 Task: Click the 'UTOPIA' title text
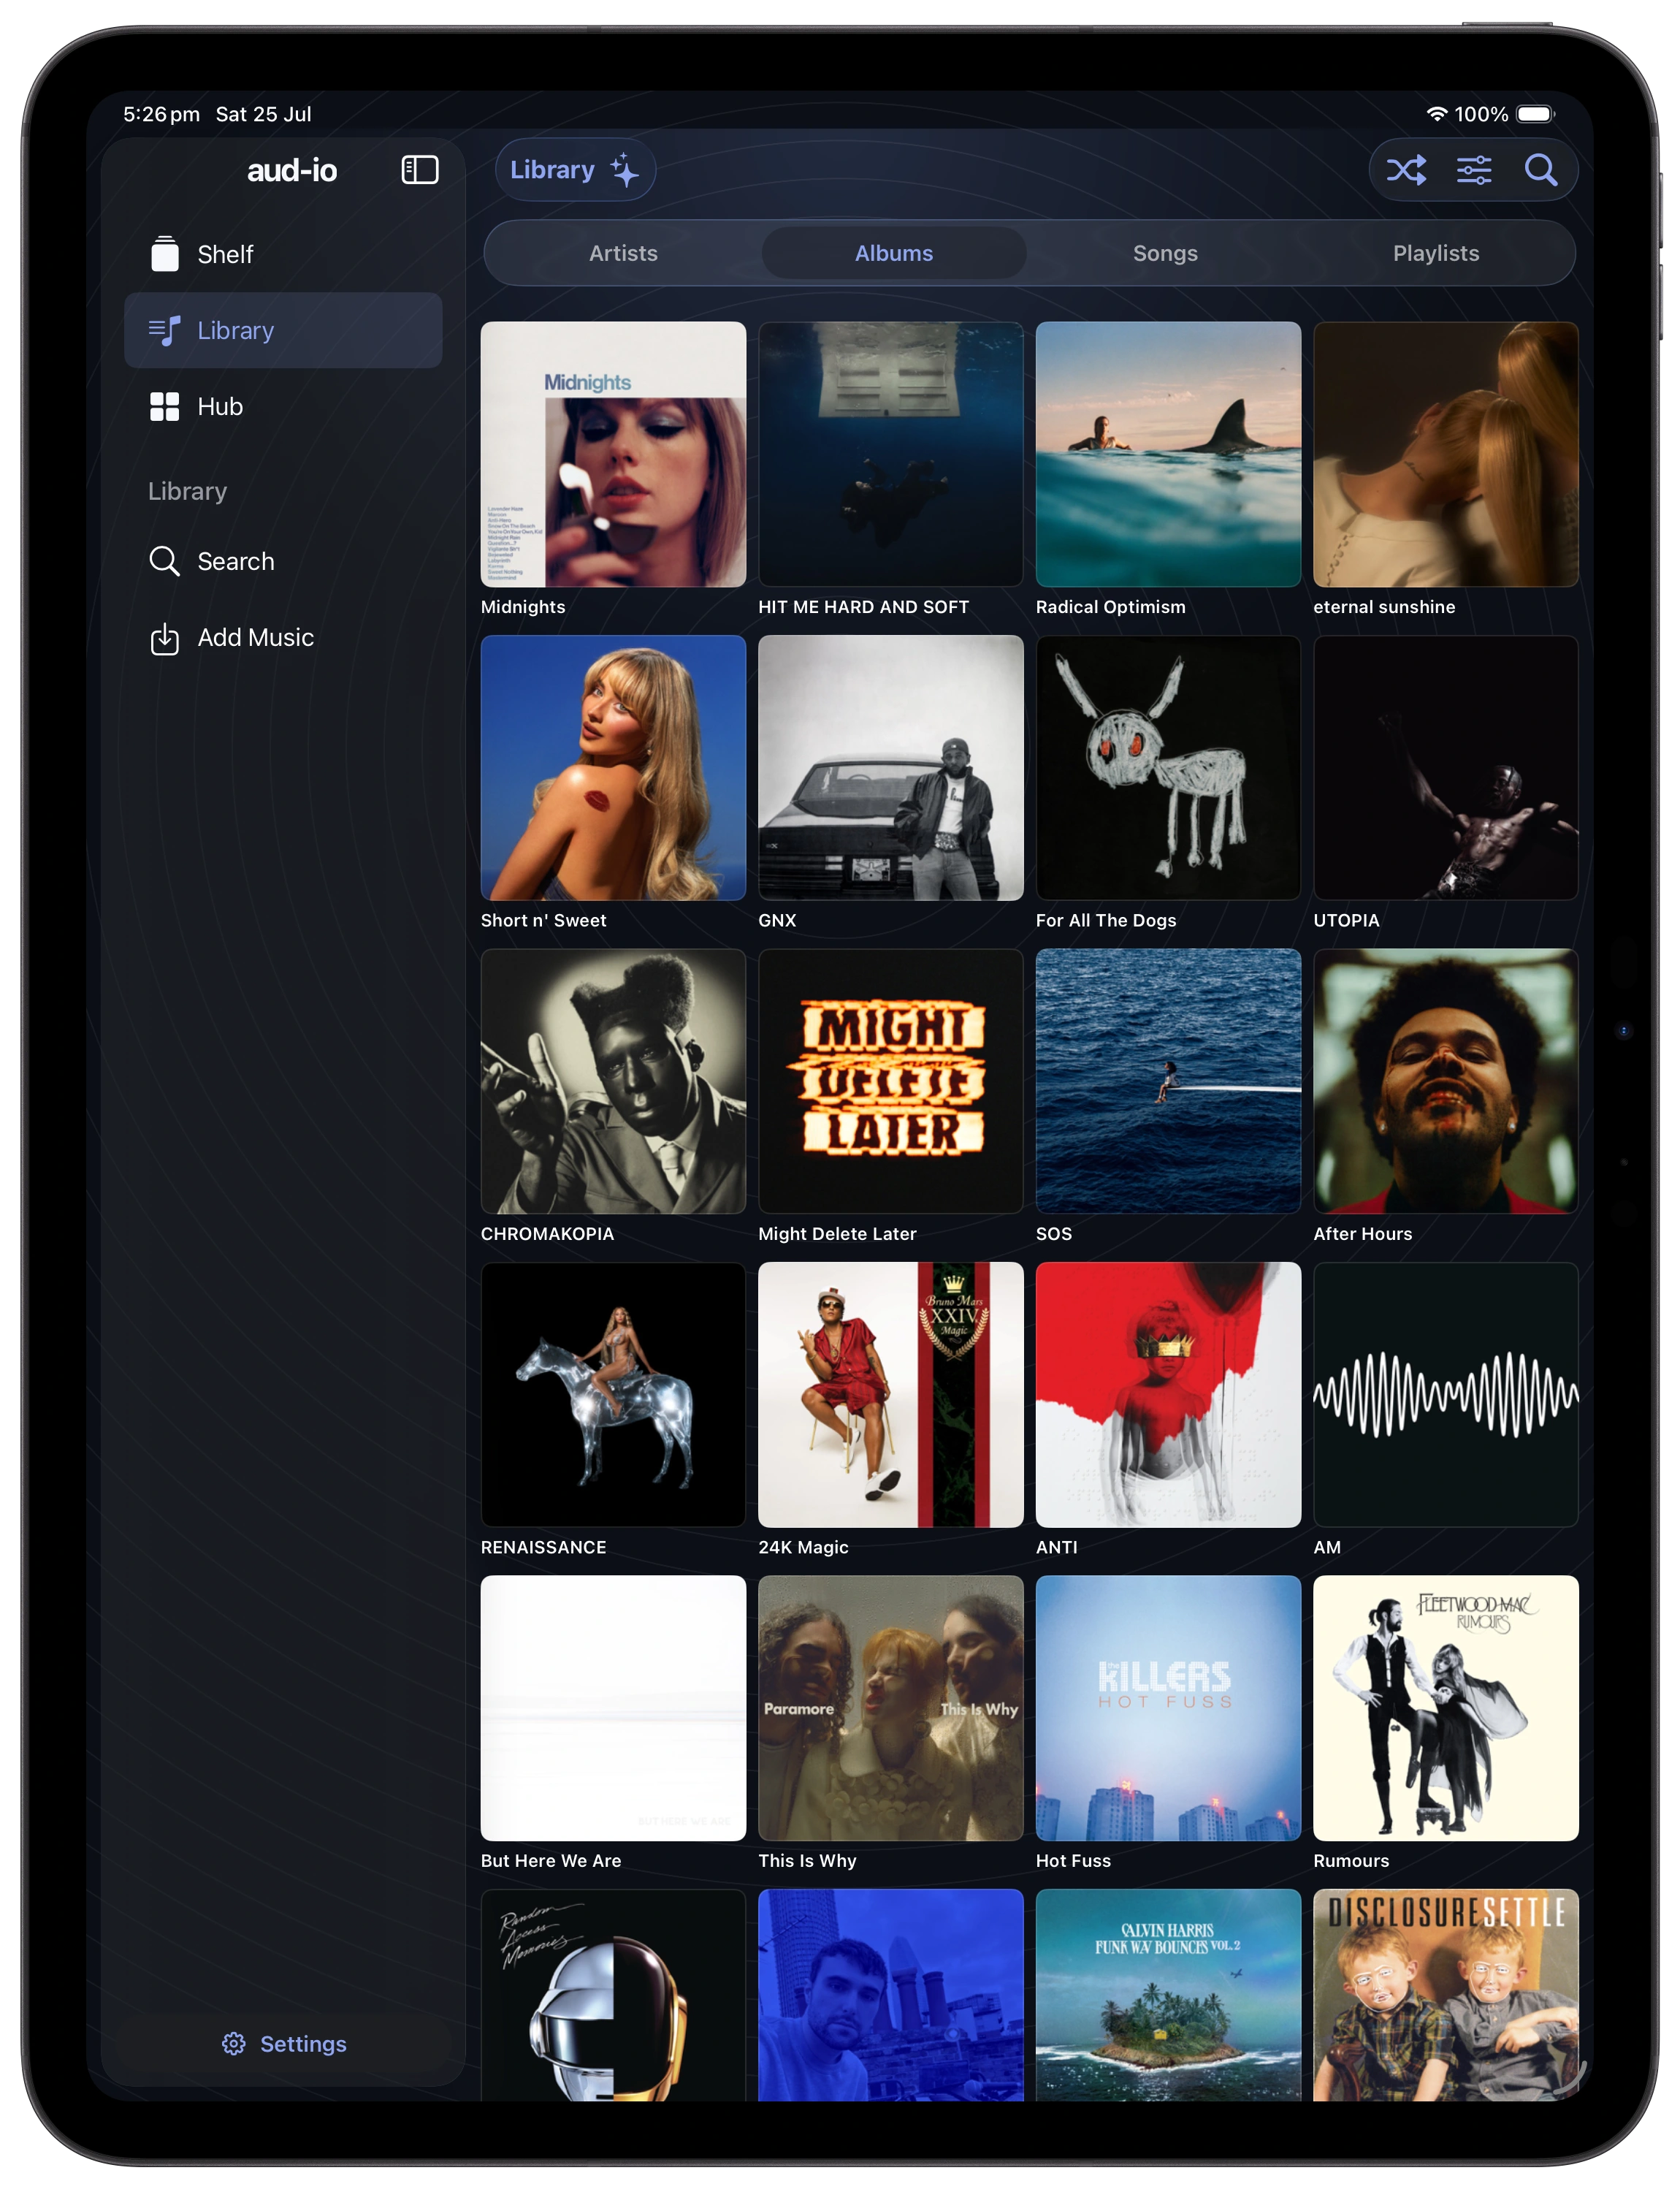(x=1346, y=921)
